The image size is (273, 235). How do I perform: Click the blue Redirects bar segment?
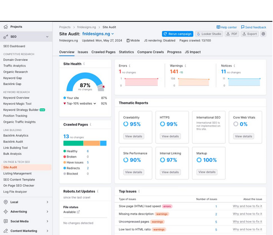tap(103, 143)
